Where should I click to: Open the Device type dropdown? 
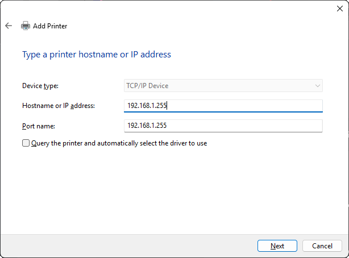coord(223,86)
